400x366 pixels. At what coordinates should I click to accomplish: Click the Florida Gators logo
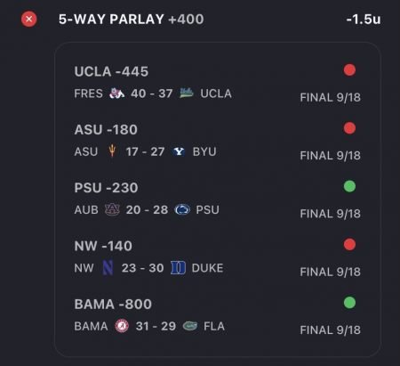pos(190,326)
